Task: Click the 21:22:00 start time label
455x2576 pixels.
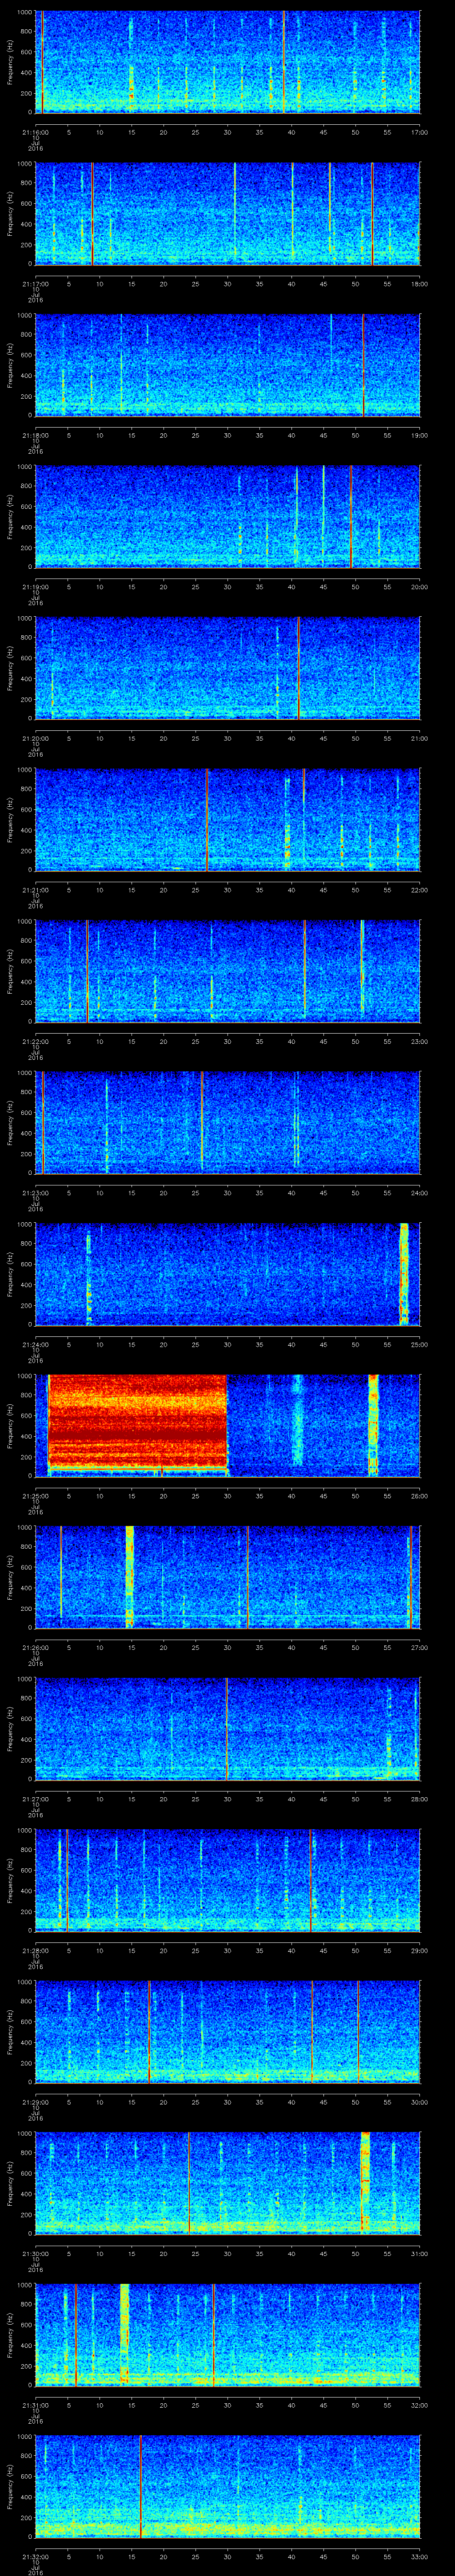Action: (x=35, y=1041)
